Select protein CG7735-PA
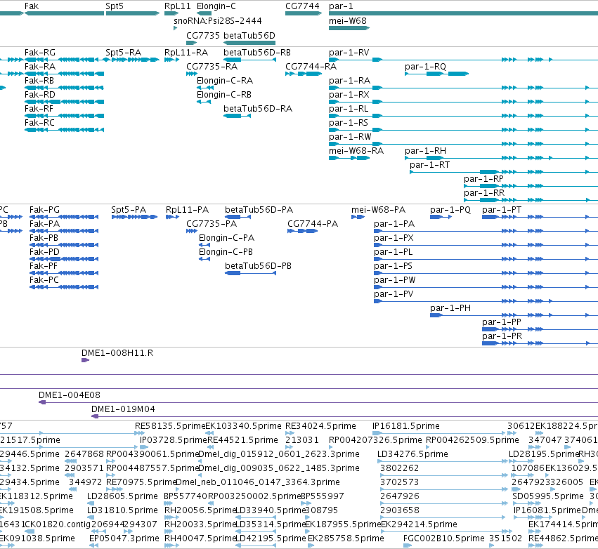Screen dimensions: 598x549 (192, 231)
